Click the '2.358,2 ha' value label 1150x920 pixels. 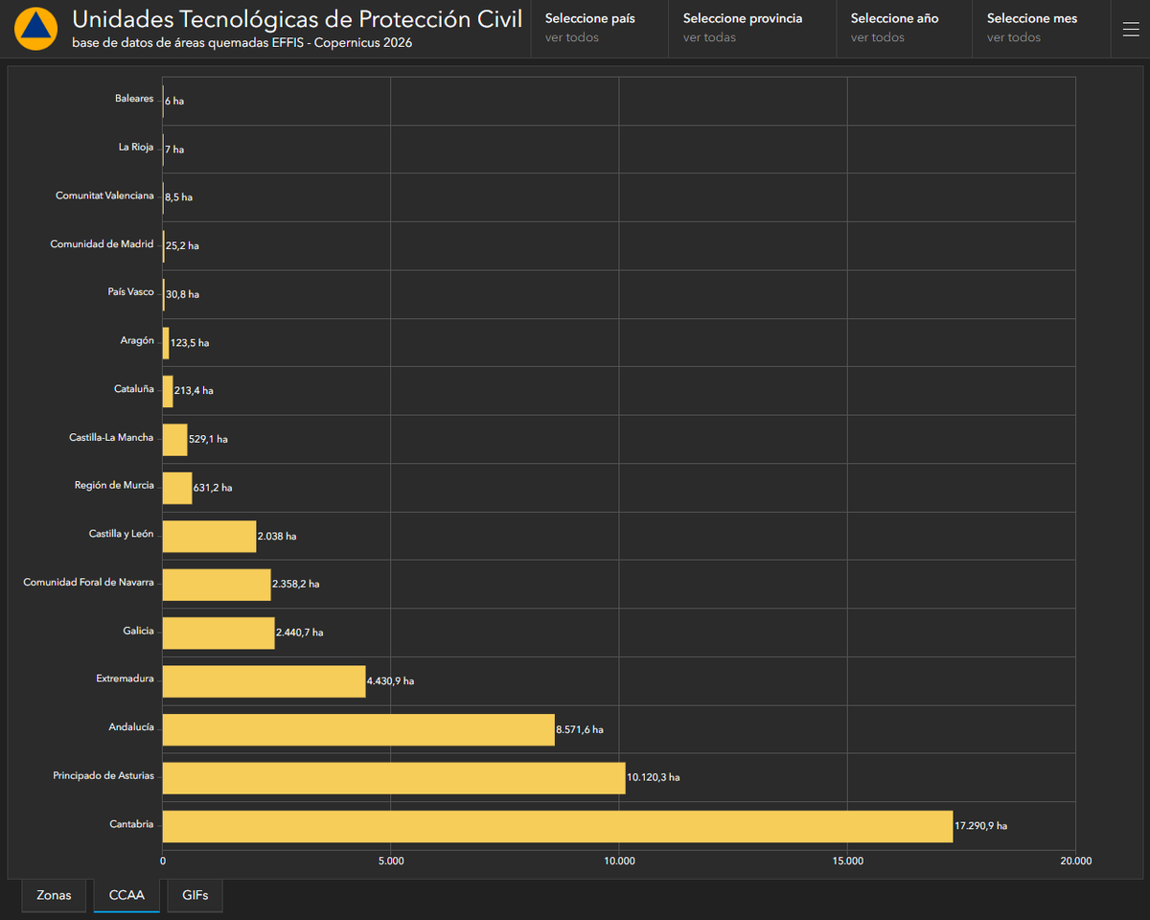tap(296, 584)
